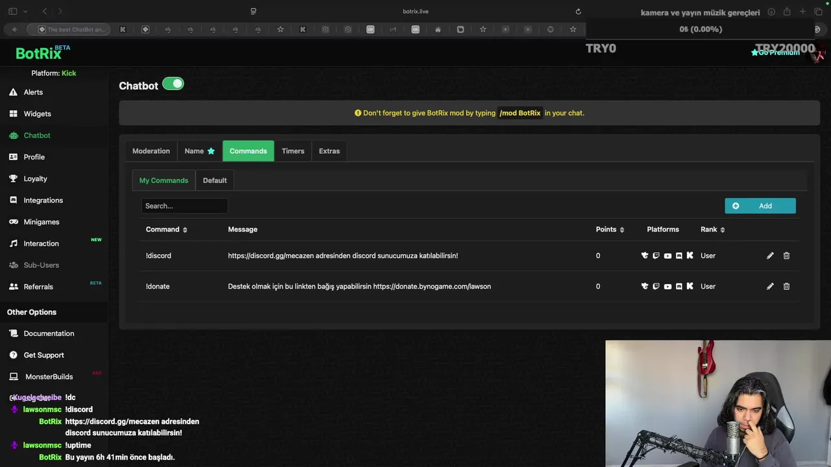This screenshot has width=831, height=467.
Task: Open the Referrals section
Action: [x=38, y=287]
